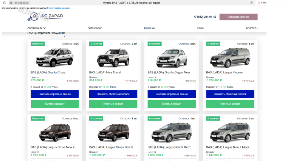The height and width of the screenshot is (161, 288).
Task: Click the Largus New 7 Мест car image
Action: [230, 132]
